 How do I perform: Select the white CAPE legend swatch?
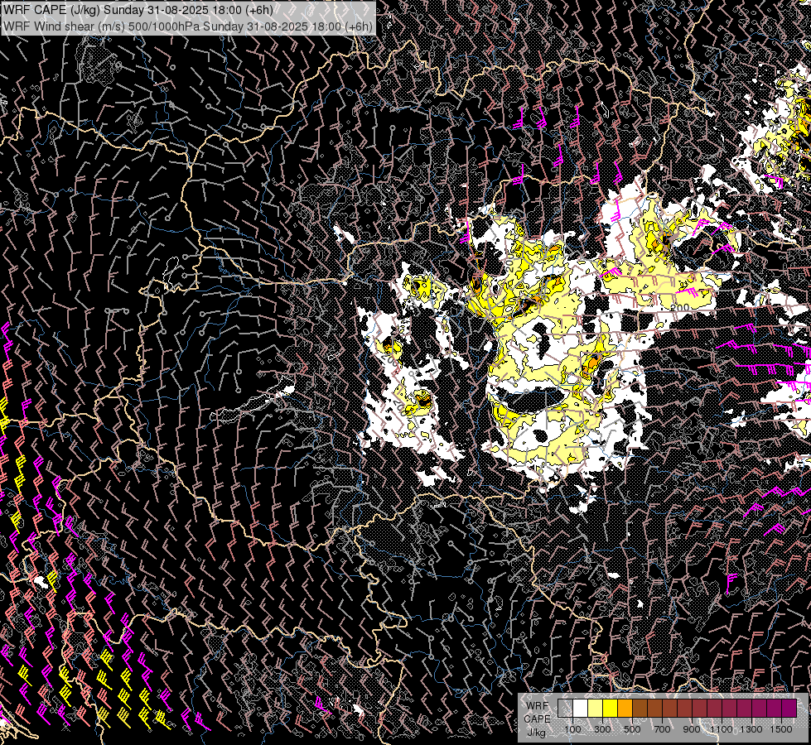point(581,708)
